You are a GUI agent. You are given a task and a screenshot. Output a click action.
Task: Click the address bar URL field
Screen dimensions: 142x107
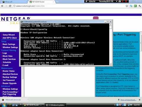pos(69,6)
